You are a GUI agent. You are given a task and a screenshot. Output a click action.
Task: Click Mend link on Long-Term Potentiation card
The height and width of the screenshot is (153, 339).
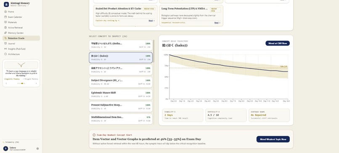[x=217, y=23]
